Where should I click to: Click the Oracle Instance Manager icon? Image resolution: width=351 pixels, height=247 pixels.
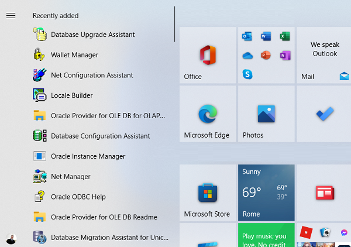(x=40, y=156)
